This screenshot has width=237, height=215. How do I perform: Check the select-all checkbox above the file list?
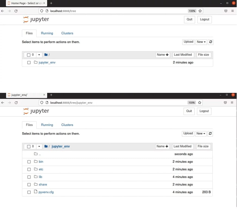[x=29, y=146]
